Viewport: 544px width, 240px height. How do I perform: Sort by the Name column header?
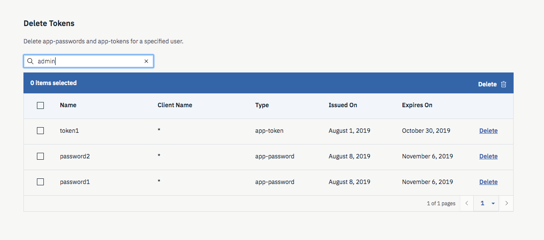(68, 105)
